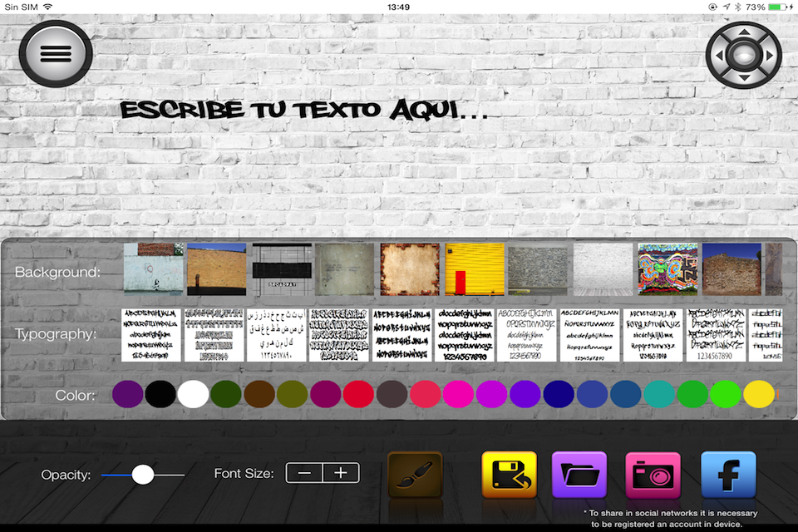The width and height of the screenshot is (798, 532).
Task: Choose the black Broadway sign background
Action: coord(282,269)
